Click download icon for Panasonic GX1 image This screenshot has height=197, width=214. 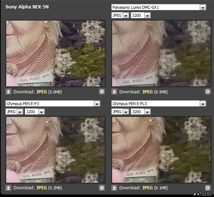[114, 92]
